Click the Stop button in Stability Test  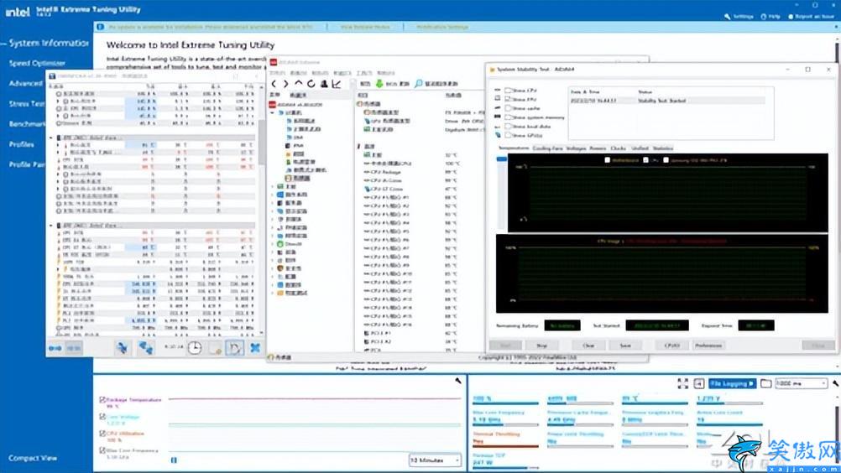pyautogui.click(x=542, y=346)
